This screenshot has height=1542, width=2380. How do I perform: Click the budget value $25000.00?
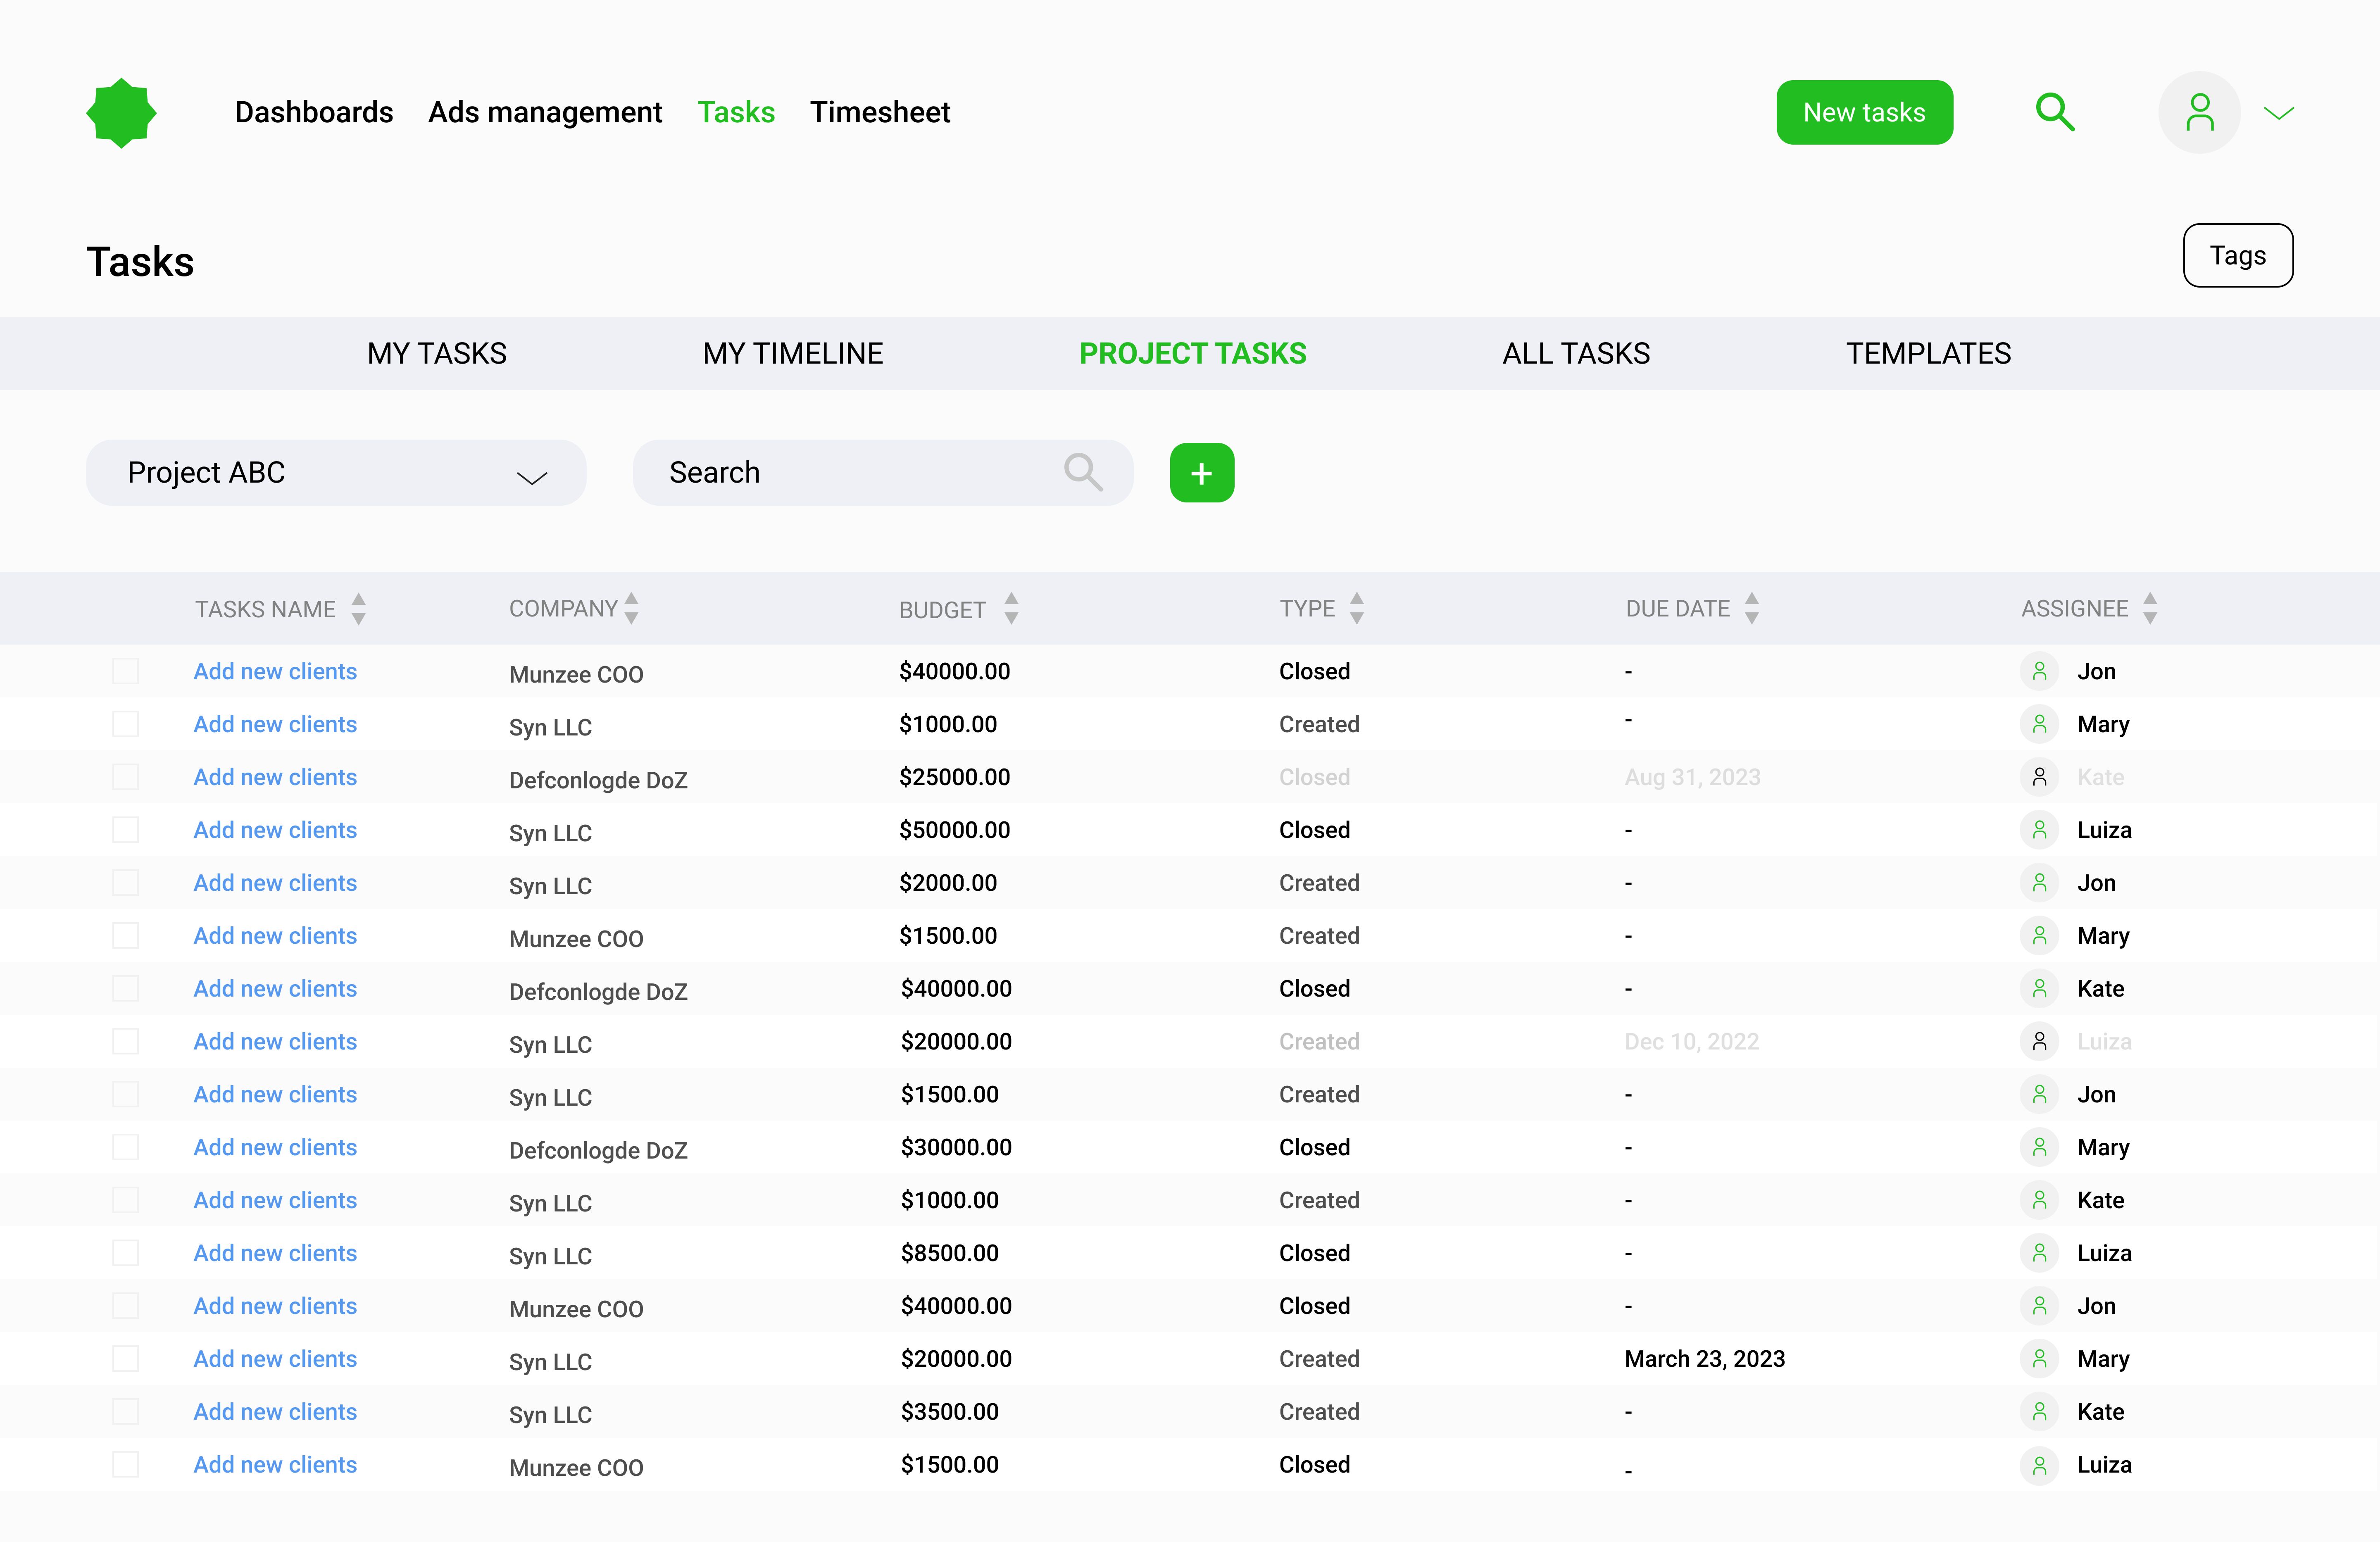pyautogui.click(x=954, y=777)
